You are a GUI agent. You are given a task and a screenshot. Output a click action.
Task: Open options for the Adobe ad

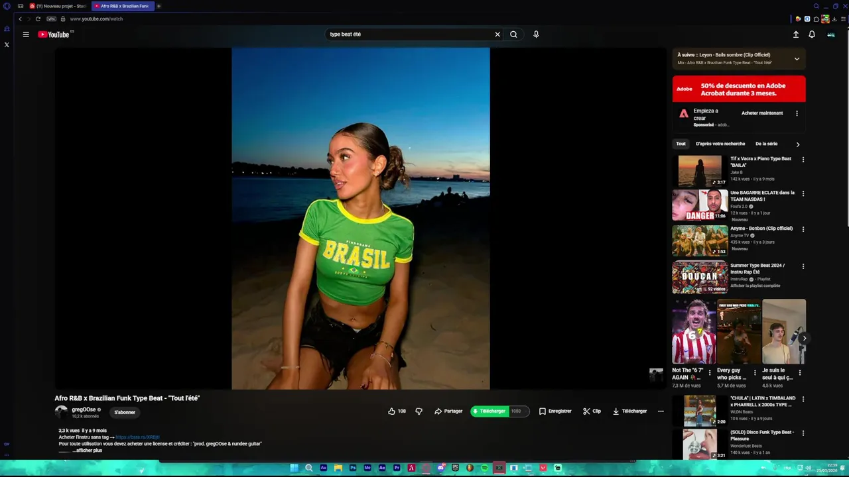click(x=797, y=113)
